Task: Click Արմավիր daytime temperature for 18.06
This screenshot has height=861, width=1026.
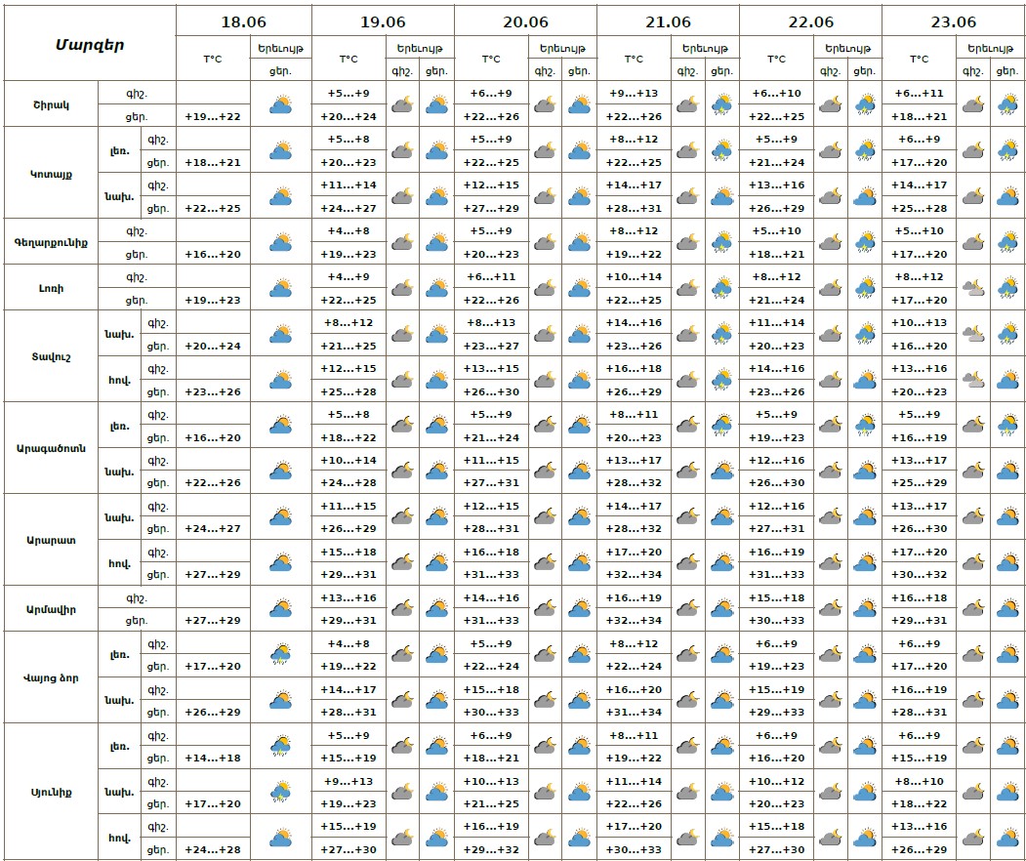Action: 212,621
